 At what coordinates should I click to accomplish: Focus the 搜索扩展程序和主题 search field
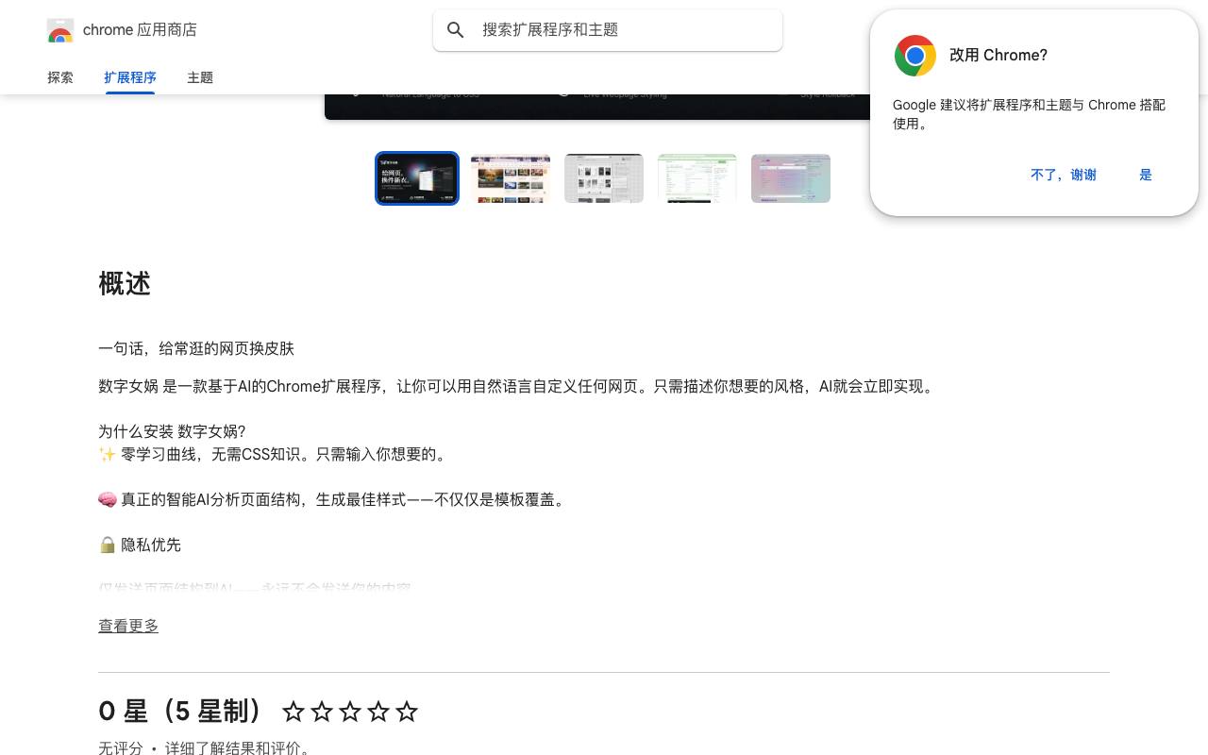coord(608,30)
